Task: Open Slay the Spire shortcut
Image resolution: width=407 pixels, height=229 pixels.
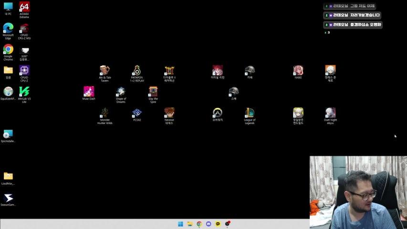Action: click(x=153, y=91)
